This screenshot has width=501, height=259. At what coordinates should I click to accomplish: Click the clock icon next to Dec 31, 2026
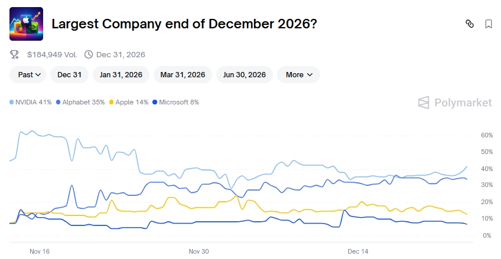(89, 55)
